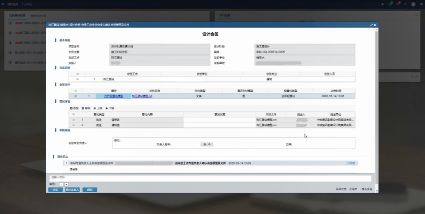Select the 我的已办任务 tab in background page

pos(39,16)
